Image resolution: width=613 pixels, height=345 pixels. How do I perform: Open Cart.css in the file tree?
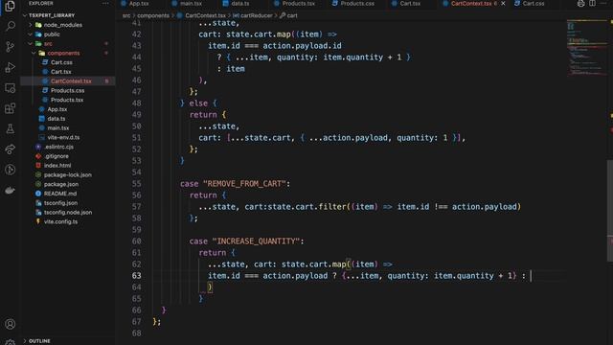tap(61, 62)
